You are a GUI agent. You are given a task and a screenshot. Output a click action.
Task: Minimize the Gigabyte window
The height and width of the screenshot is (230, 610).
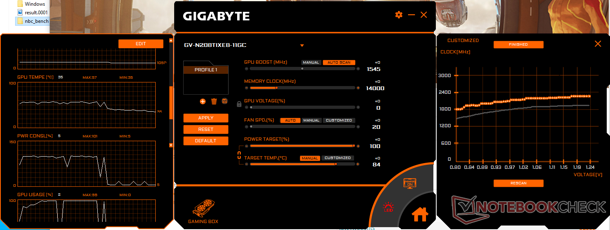tap(411, 15)
